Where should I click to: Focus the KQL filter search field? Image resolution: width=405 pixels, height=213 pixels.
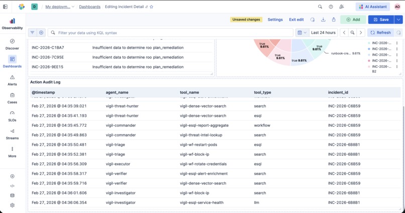click(x=170, y=33)
